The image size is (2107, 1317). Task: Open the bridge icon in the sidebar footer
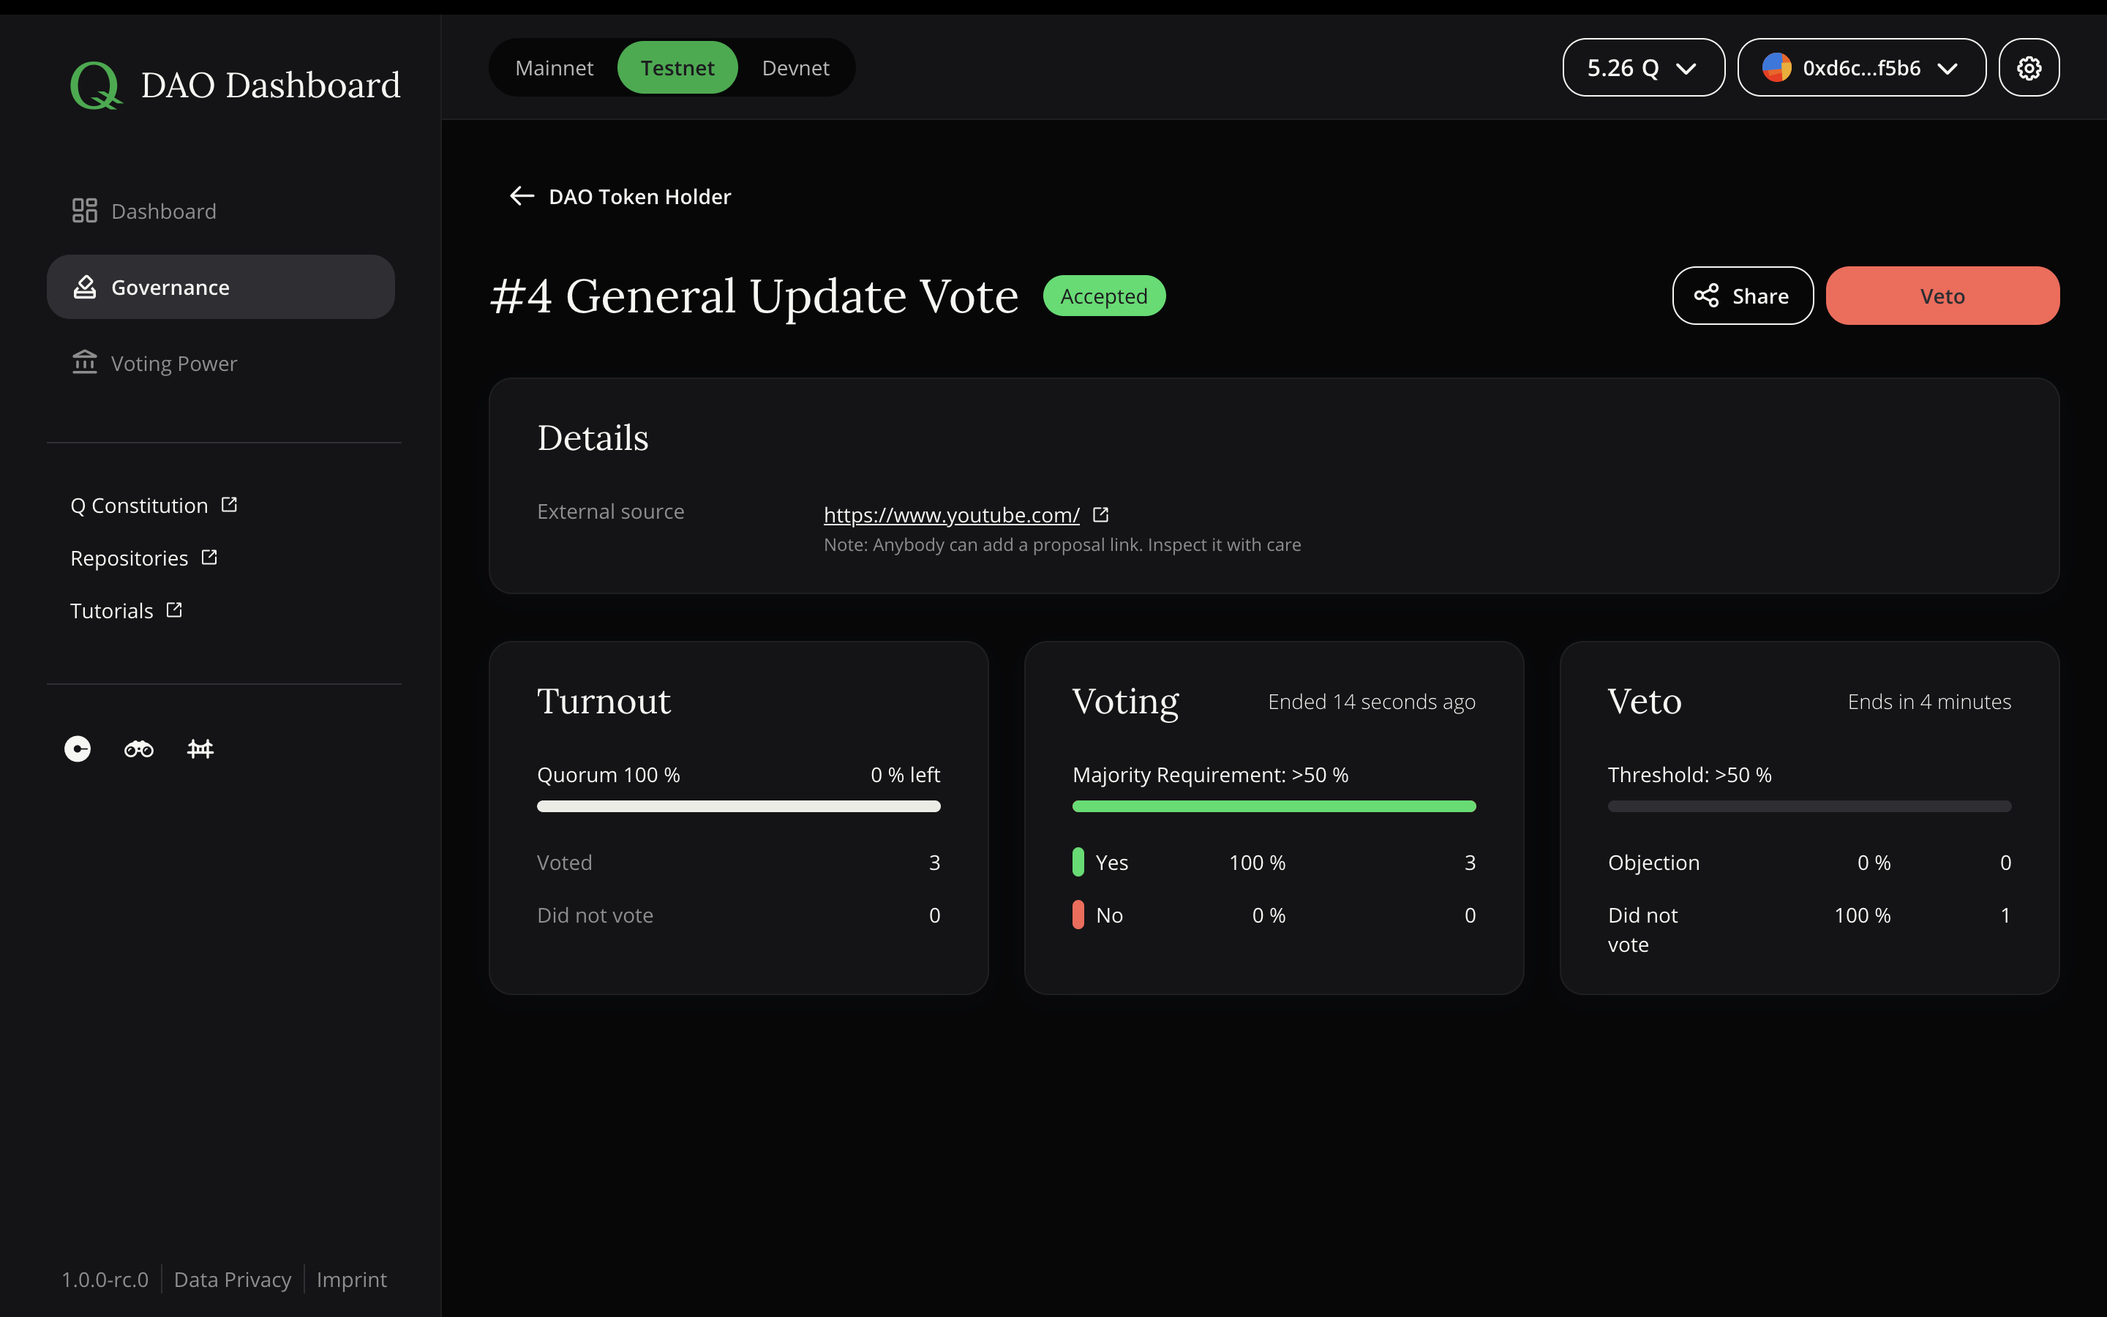click(x=200, y=749)
